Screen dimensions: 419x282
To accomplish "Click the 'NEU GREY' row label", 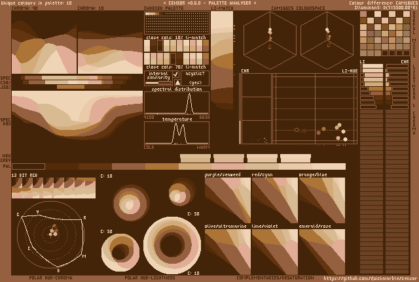I will coord(7,158).
